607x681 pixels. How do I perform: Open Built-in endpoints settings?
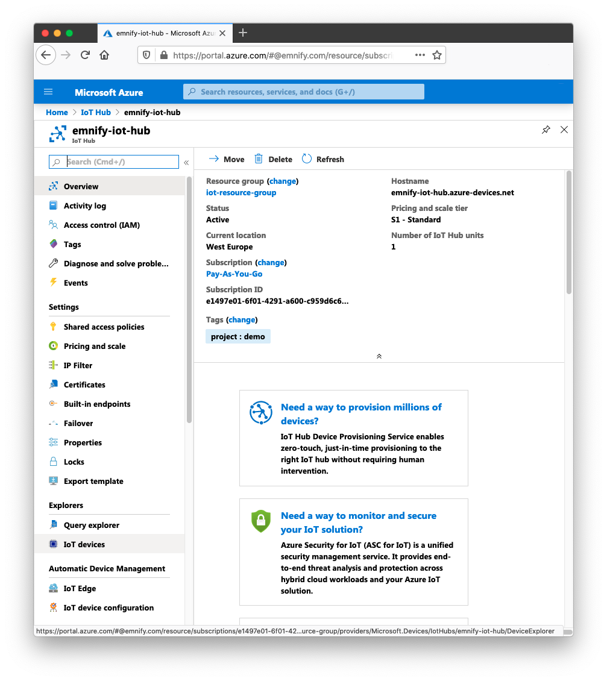[98, 404]
